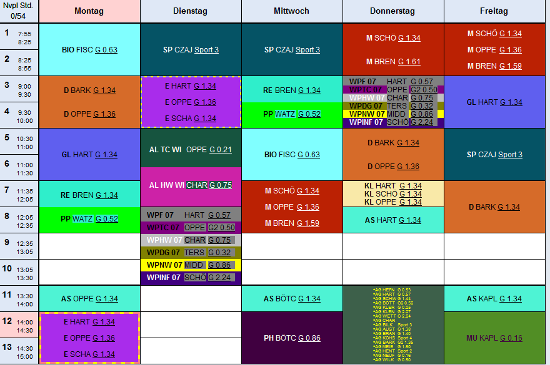Click G 0.16 room link for MU KAPL

[510, 338]
